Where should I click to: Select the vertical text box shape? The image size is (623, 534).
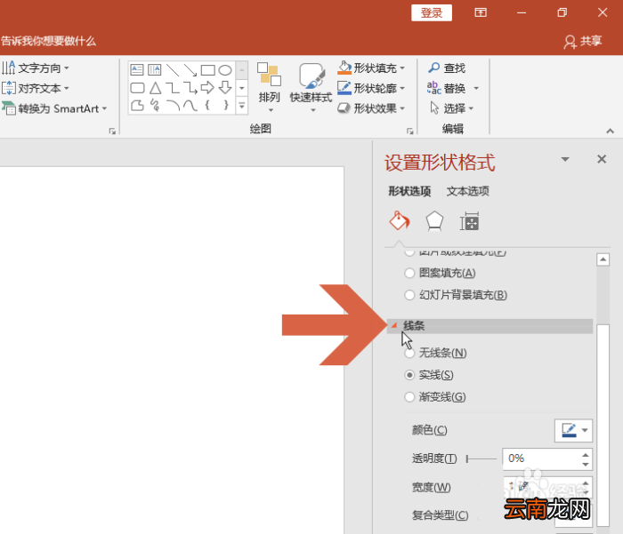(155, 70)
